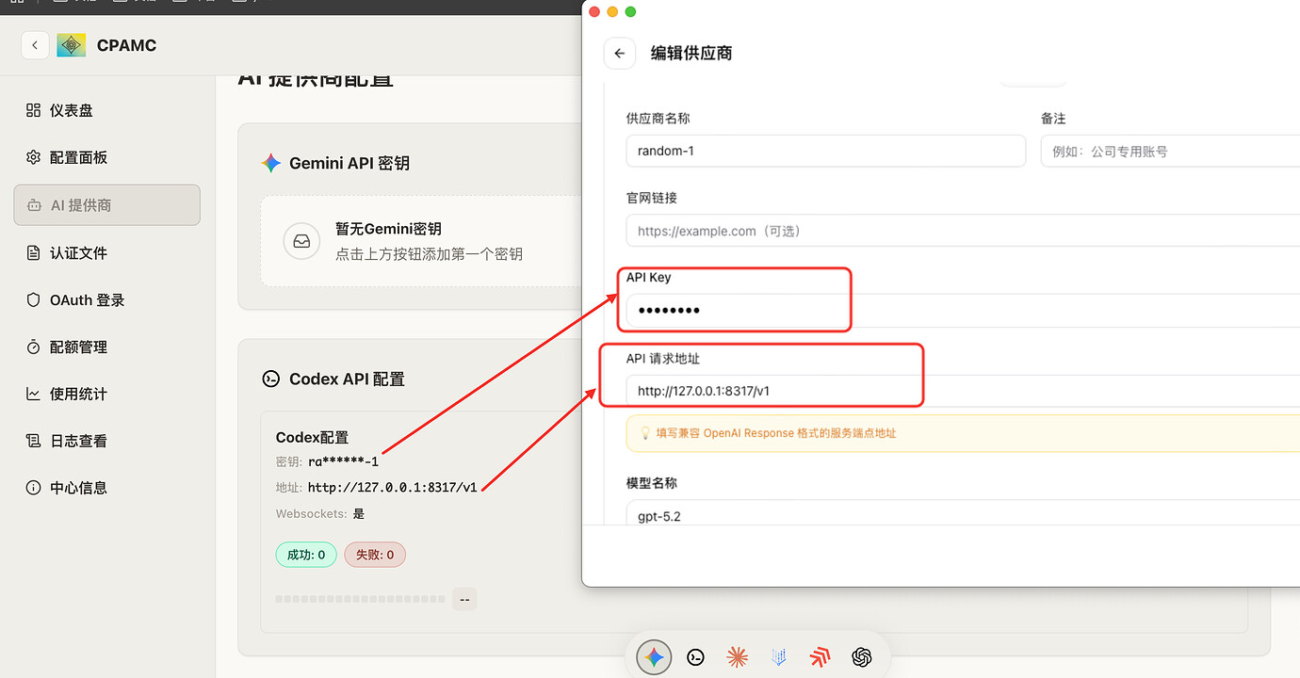This screenshot has width=1300, height=678.
Task: Select the OpenAI knot icon in bottom bar
Action: pos(861,657)
